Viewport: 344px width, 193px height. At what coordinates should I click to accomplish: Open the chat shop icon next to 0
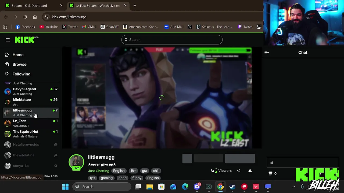click(x=270, y=174)
